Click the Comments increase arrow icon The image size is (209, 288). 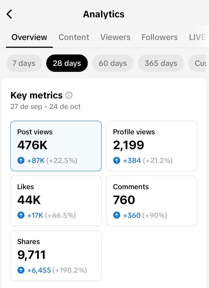[117, 215]
